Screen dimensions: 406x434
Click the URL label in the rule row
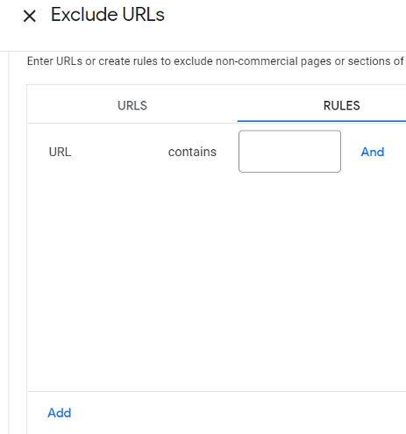coord(60,152)
